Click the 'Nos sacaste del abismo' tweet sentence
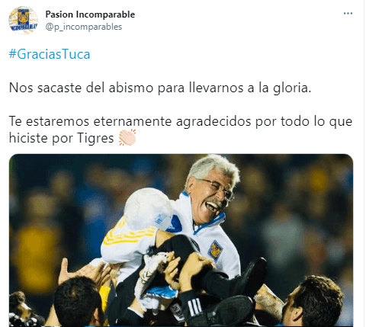The image size is (366, 327). pos(160,88)
